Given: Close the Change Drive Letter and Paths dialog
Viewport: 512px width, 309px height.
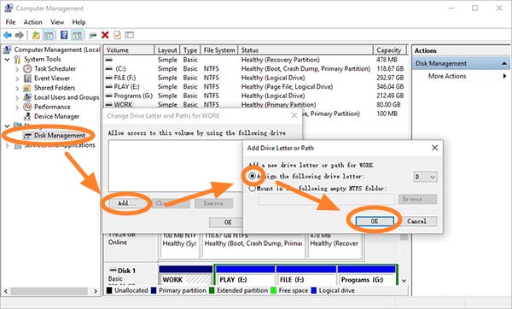Looking at the screenshot, I should point(294,115).
